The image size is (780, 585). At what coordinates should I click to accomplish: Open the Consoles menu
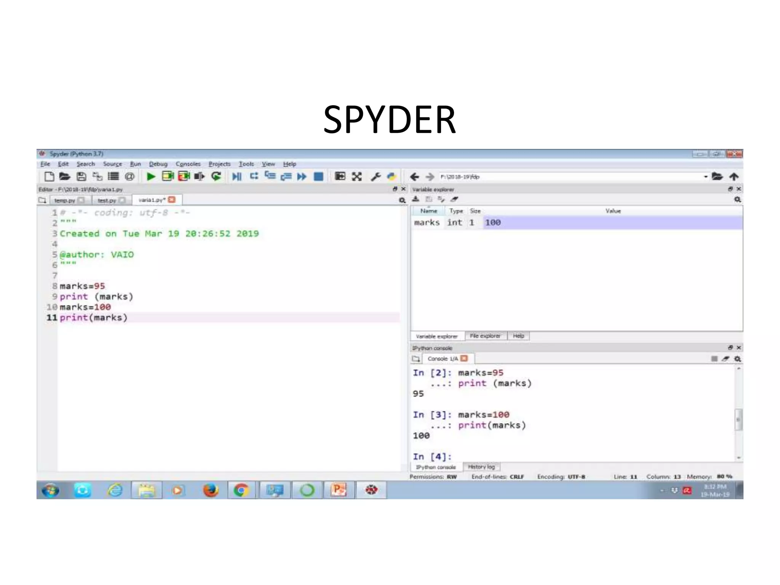point(188,164)
